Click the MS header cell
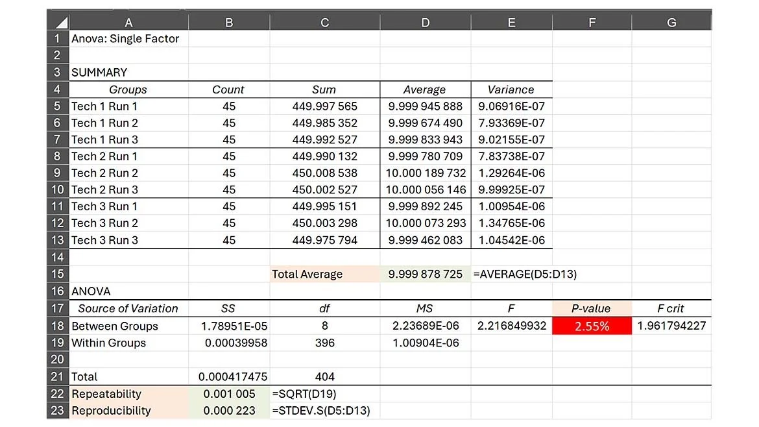Viewport: 759px width, 427px height. click(x=425, y=308)
